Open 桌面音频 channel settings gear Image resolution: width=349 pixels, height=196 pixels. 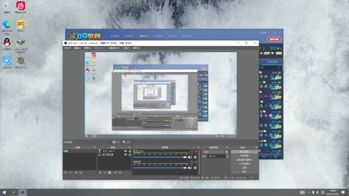(195, 168)
